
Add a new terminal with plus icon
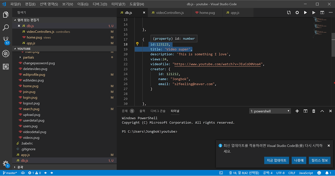click(x=297, y=111)
